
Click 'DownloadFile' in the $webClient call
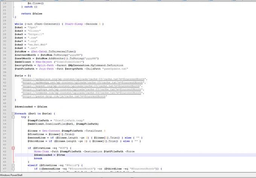pos(55,124)
